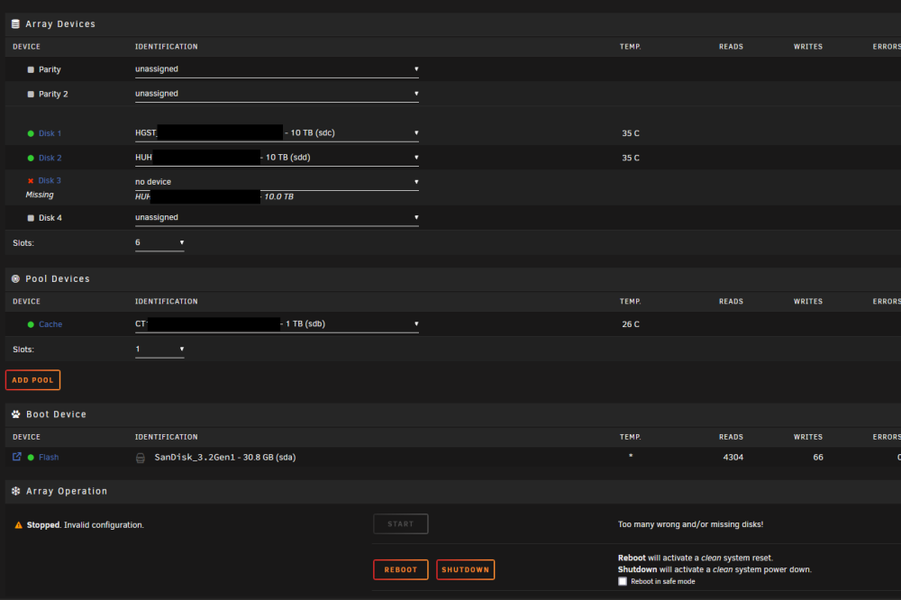
Task: Open the Disk 2 link
Action: click(50, 158)
